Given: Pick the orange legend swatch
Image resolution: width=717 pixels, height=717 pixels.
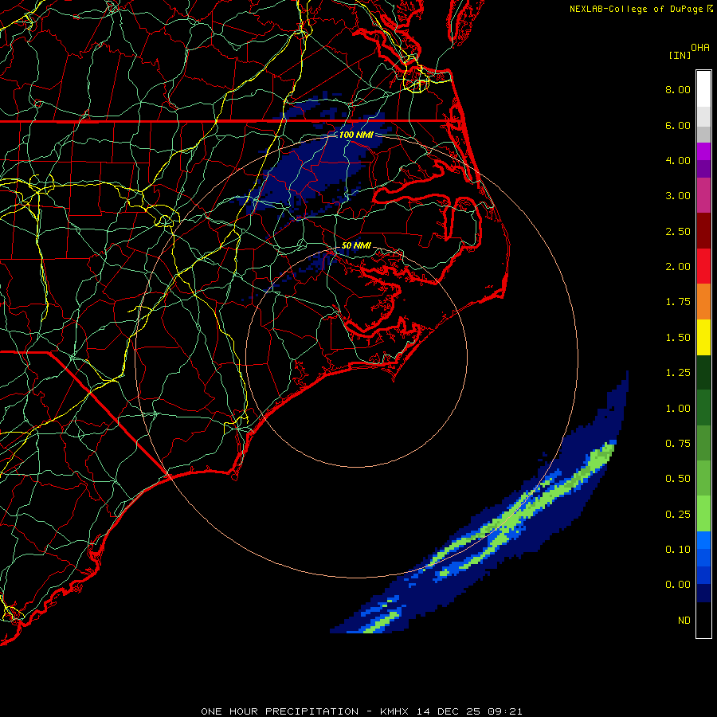Looking at the screenshot, I should click(703, 302).
